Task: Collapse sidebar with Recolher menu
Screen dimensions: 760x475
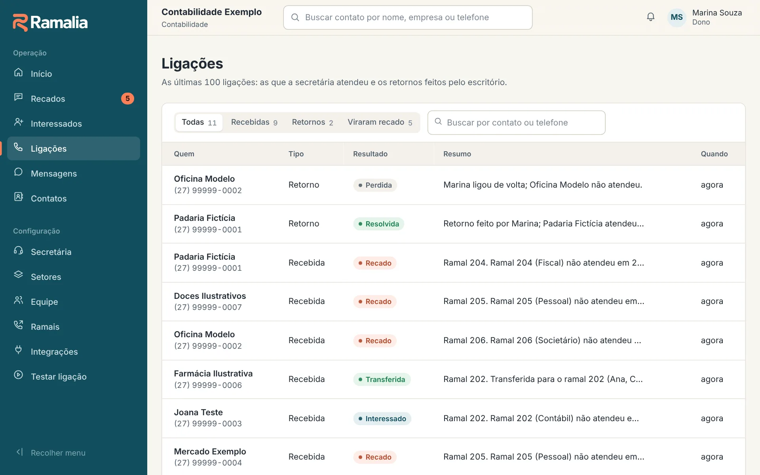Action: tap(51, 453)
